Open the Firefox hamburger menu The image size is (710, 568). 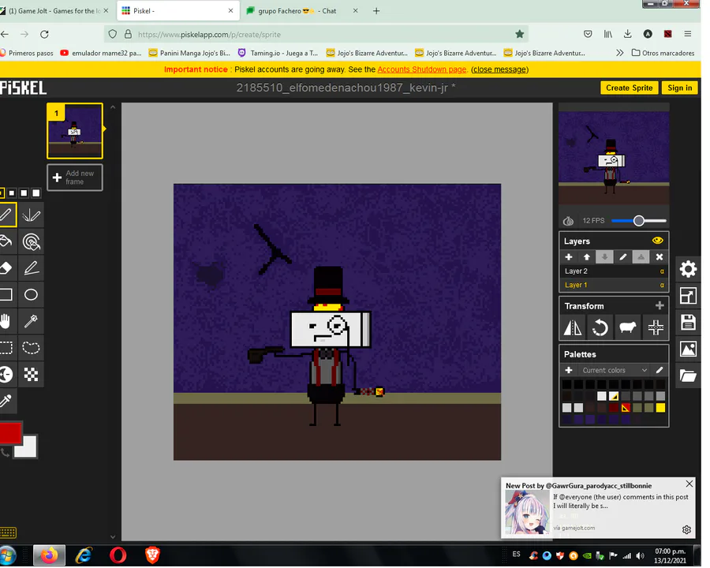click(x=688, y=34)
